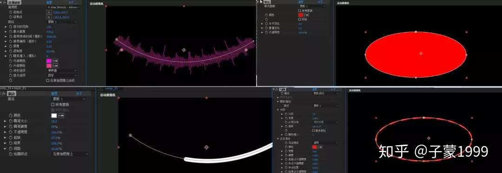The height and width of the screenshot is (173, 502).
Task: Enable 在原始图像上合成 checkbox
Action: tap(48, 80)
